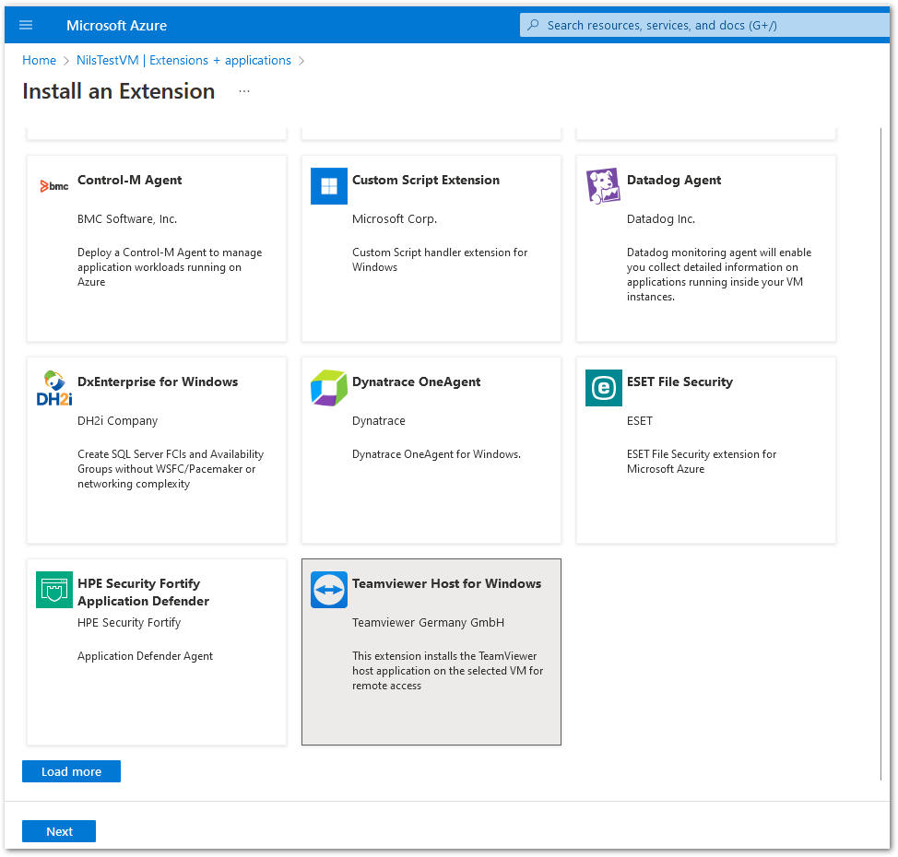This screenshot has height=857, width=898.
Task: Click the vertical scrollbar of extension list
Action: pos(881,452)
